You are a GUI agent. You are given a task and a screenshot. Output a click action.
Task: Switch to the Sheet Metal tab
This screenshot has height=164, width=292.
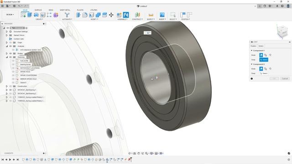65,10
